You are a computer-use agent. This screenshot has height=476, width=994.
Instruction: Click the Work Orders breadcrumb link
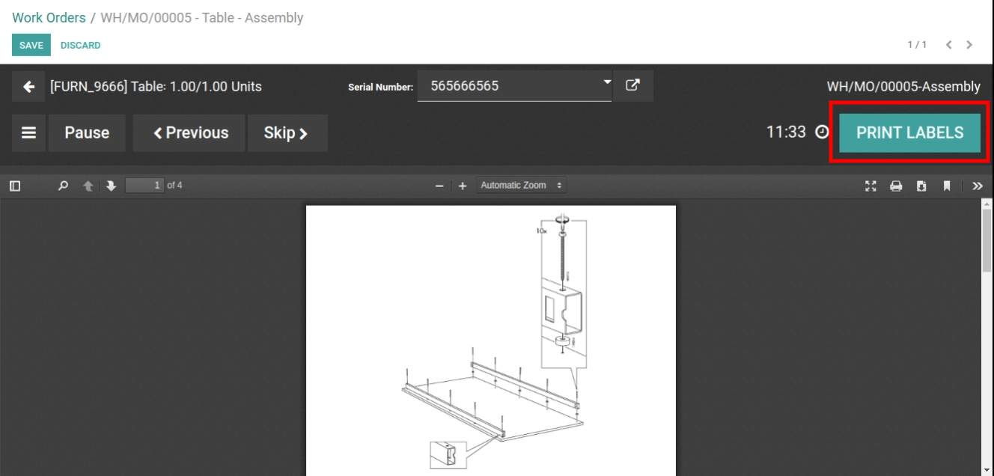pyautogui.click(x=48, y=17)
